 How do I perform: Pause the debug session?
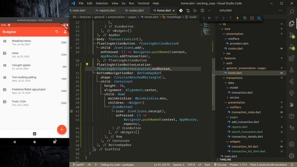pyautogui.click(x=209, y=18)
